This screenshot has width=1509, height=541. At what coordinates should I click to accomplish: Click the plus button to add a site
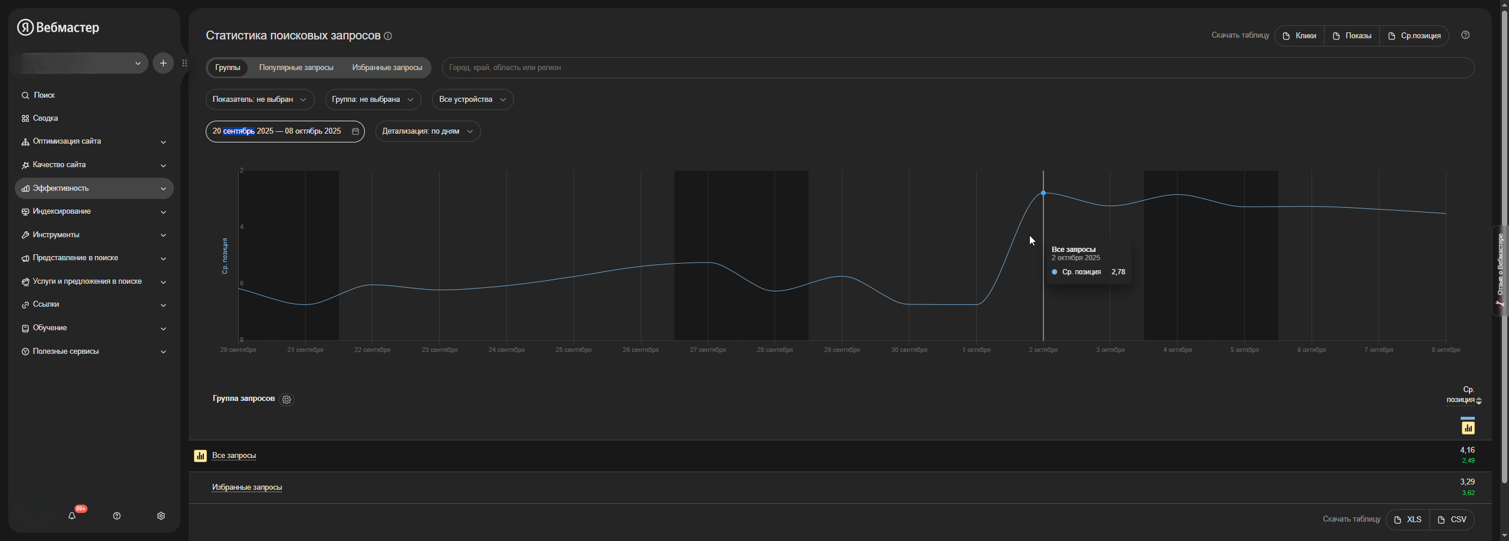pyautogui.click(x=163, y=63)
